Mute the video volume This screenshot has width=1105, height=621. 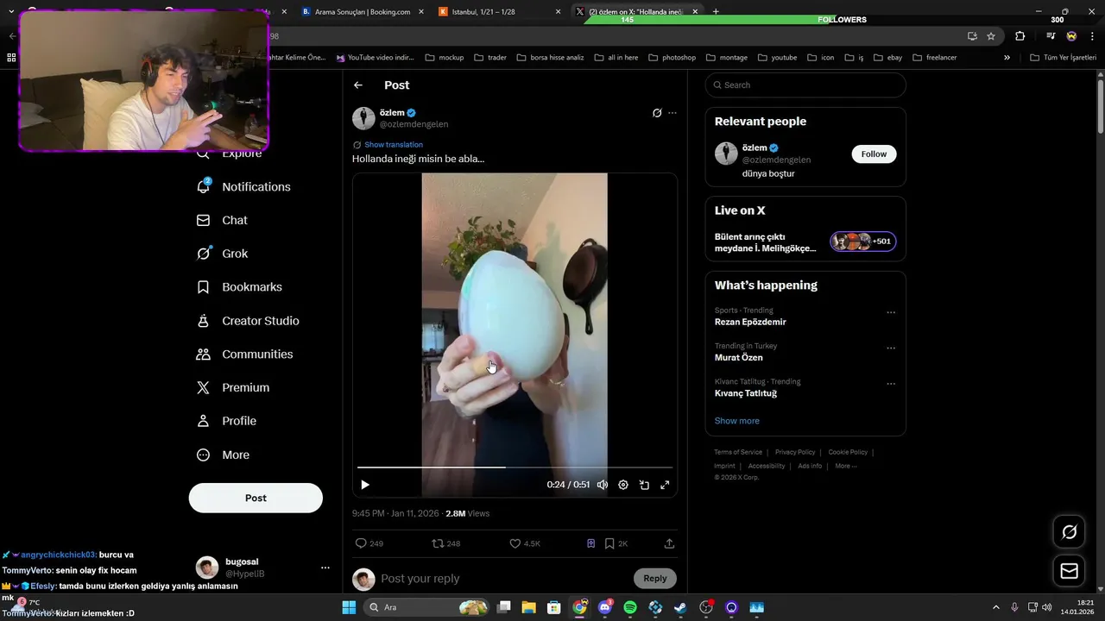603,485
